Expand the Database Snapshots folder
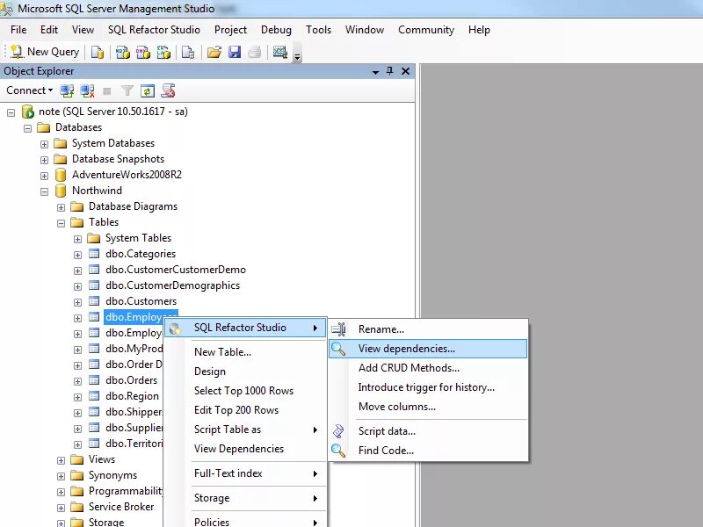 [x=44, y=160]
